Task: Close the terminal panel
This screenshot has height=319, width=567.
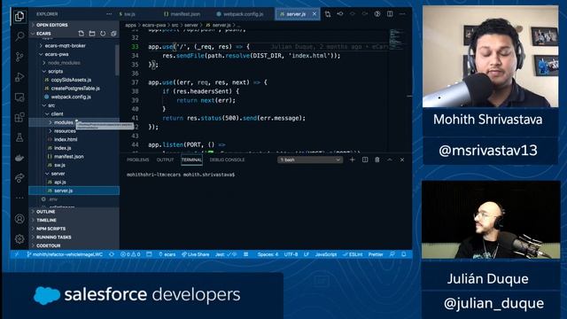Action: tap(402, 159)
